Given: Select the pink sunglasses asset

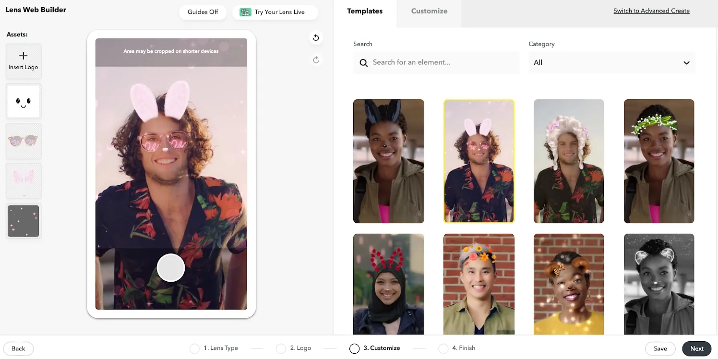Looking at the screenshot, I should pos(23,141).
